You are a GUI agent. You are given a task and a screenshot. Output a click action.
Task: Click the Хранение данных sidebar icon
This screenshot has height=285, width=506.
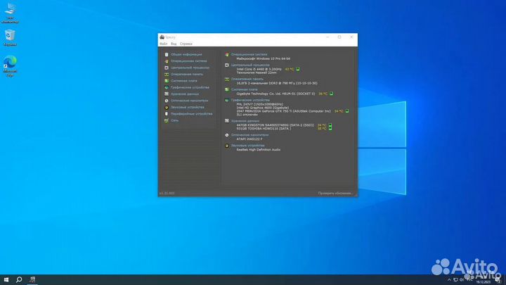167,94
